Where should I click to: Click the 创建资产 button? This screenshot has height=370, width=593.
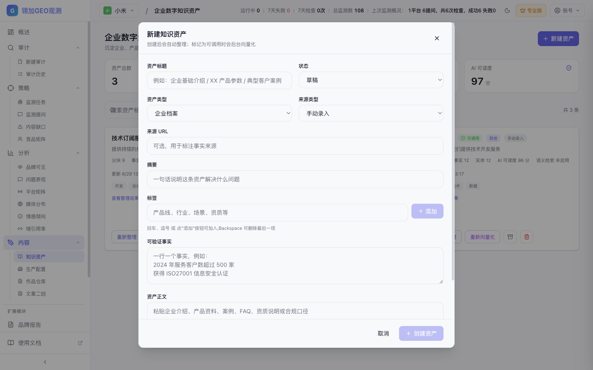(x=421, y=333)
